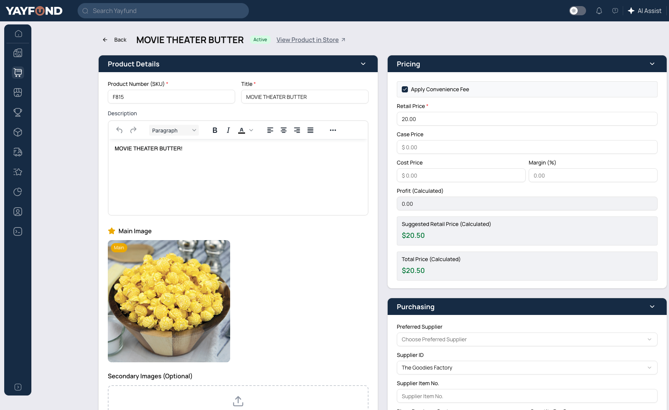Image resolution: width=669 pixels, height=410 pixels.
Task: Center align the description text
Action: (284, 130)
